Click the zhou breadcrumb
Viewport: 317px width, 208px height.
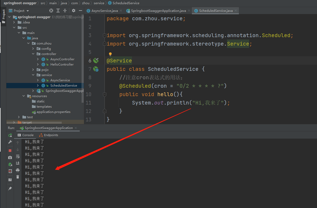click(86, 3)
